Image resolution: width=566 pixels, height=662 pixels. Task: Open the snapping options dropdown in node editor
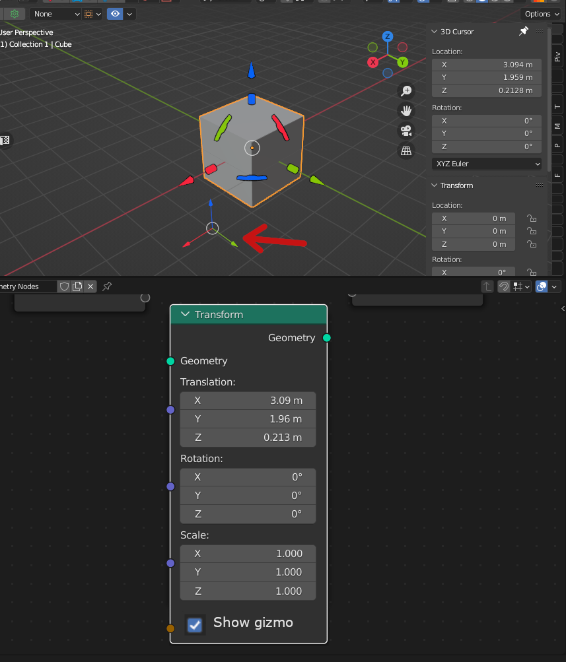tap(522, 286)
